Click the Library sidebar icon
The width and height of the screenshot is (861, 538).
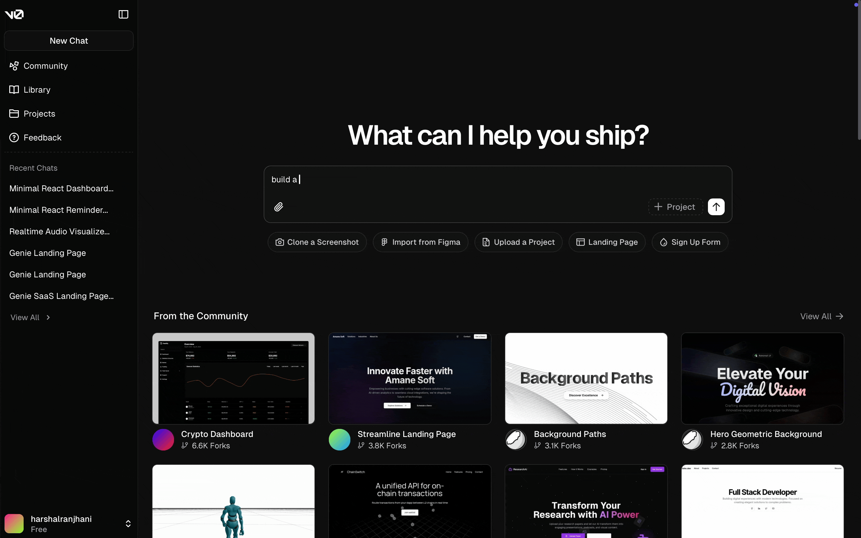click(14, 89)
